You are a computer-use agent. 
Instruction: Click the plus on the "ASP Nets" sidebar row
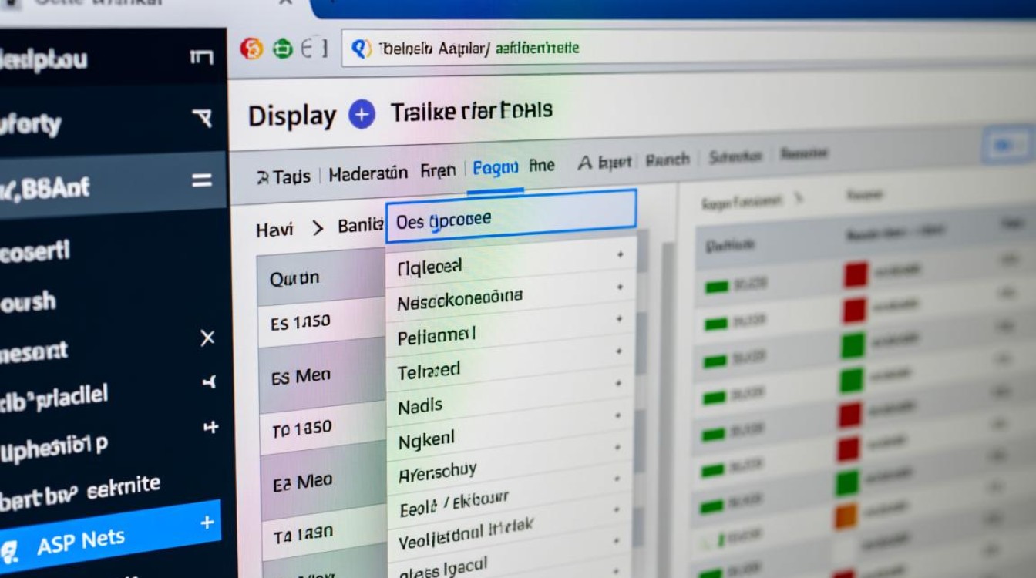(x=207, y=523)
